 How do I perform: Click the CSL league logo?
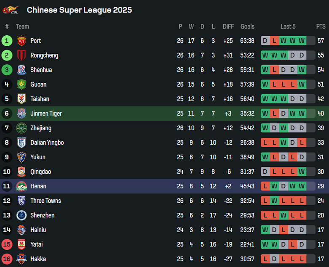click(11, 10)
